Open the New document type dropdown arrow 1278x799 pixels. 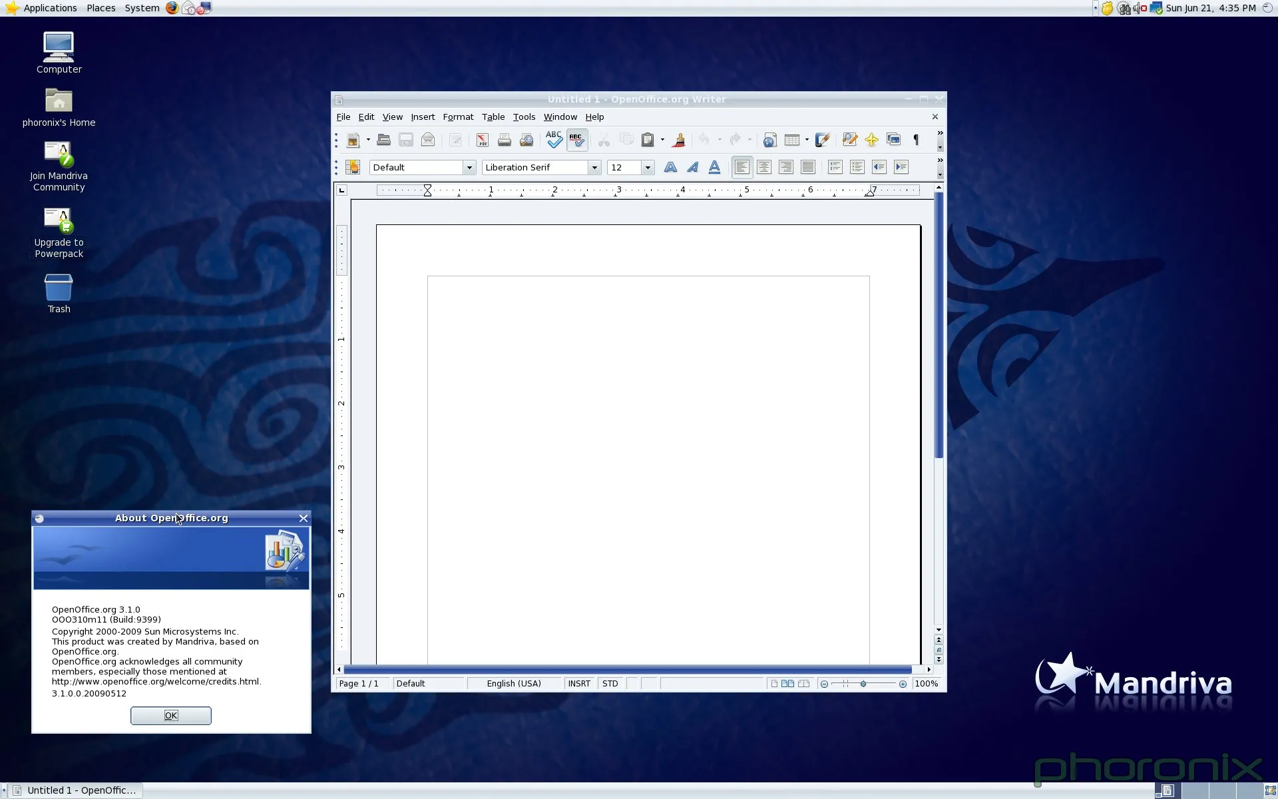(368, 140)
